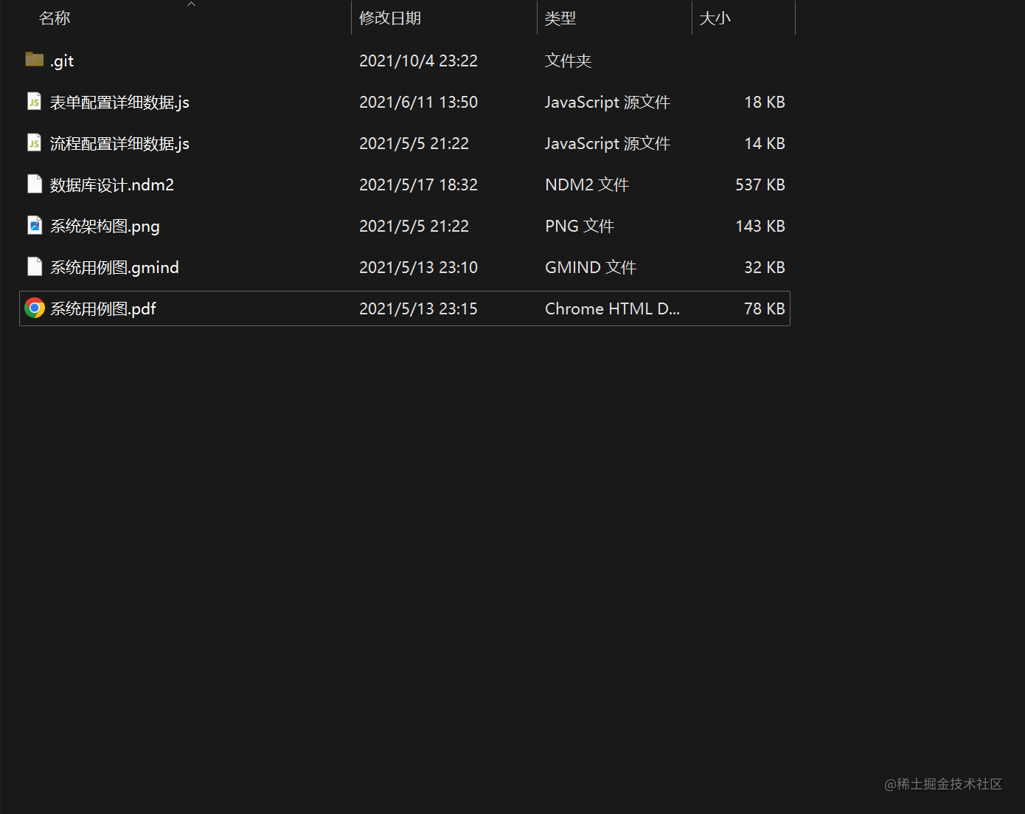Screen dimensions: 1025x814
Task: Click the JS icon of 表单配置详细数据.js
Action: click(34, 101)
